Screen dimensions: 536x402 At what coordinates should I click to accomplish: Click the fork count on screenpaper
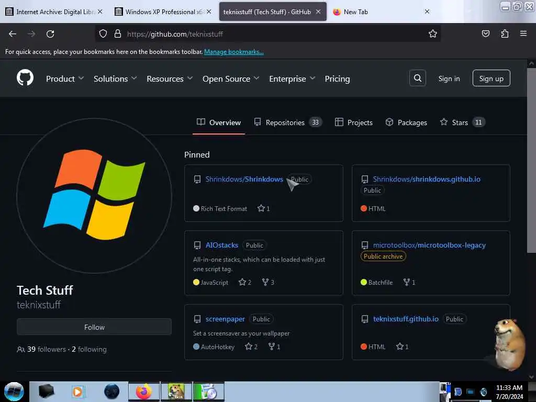click(274, 347)
